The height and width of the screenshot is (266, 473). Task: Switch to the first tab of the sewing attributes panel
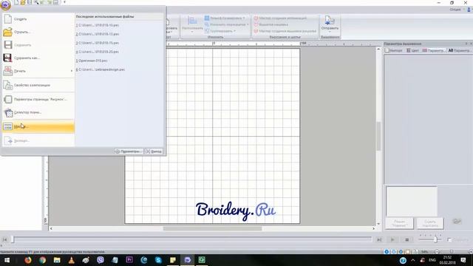(x=394, y=50)
